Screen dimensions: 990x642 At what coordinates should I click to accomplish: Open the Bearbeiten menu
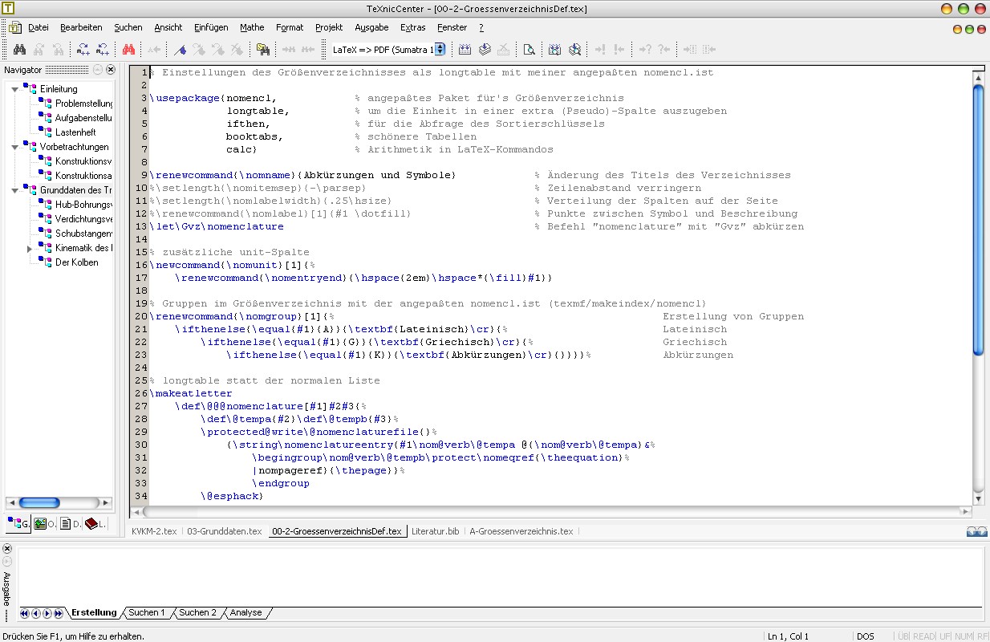81,27
